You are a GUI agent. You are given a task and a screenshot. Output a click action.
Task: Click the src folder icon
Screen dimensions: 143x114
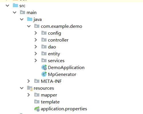pyautogui.click(x=15, y=5)
